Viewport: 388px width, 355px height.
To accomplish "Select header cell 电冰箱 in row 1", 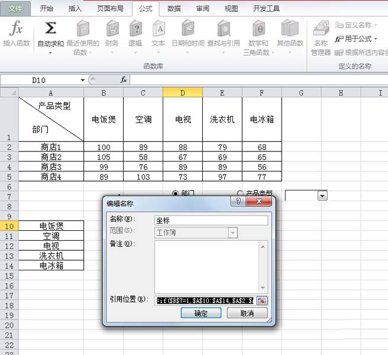I will coord(262,120).
